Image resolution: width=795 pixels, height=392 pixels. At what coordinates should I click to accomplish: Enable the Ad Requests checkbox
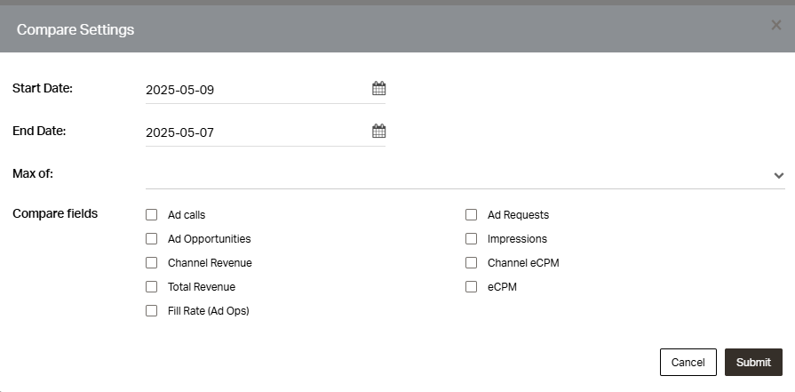471,214
